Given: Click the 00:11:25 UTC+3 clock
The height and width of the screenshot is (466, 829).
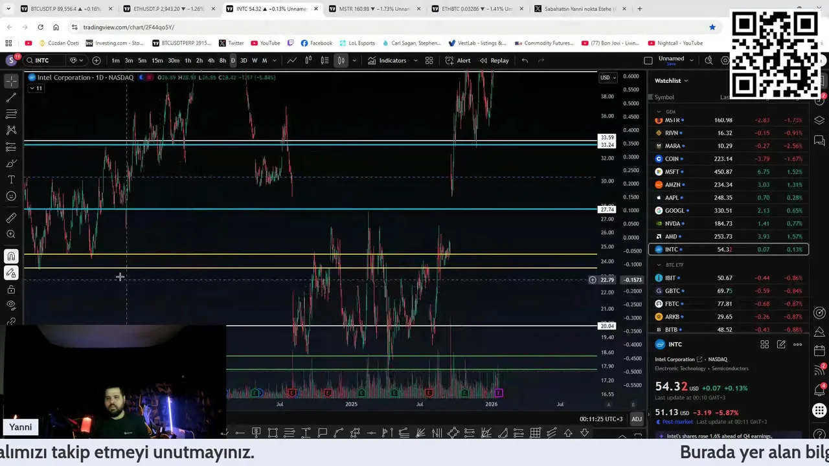Looking at the screenshot, I should 601,419.
